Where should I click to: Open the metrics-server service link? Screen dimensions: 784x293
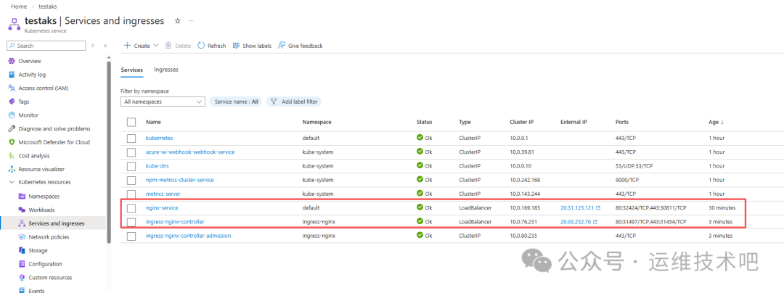(163, 194)
